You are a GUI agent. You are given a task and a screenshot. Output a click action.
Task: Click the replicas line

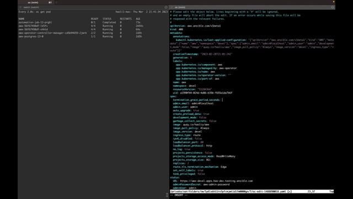[x=181, y=163]
